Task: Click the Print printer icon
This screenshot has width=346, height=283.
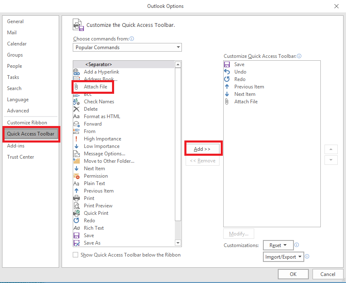Action: point(76,198)
